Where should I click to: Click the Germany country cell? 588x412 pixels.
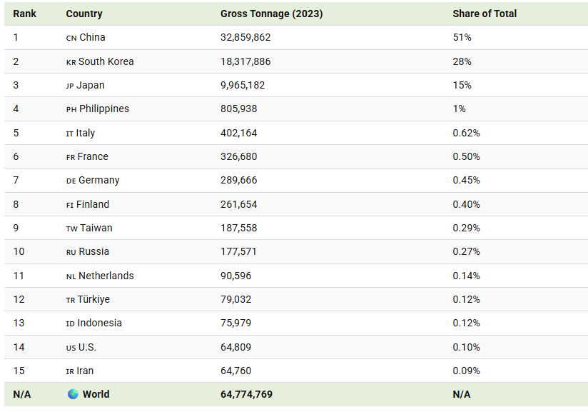93,181
